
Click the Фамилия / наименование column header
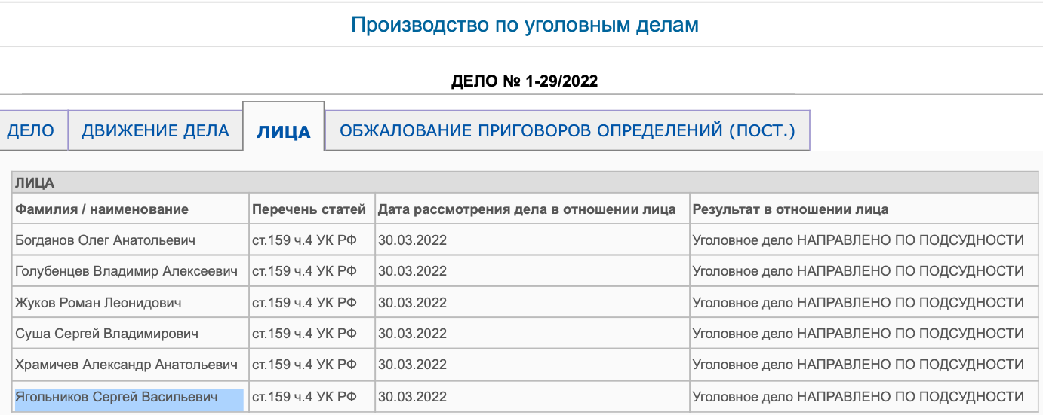click(102, 209)
